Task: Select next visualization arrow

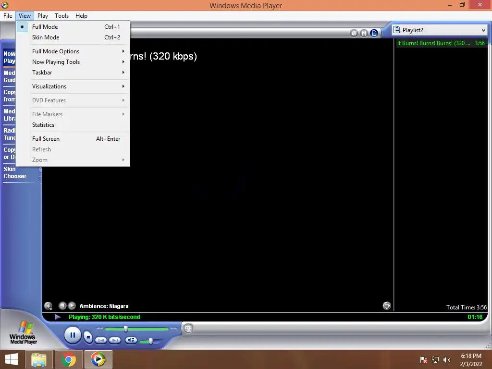Action: tap(72, 306)
